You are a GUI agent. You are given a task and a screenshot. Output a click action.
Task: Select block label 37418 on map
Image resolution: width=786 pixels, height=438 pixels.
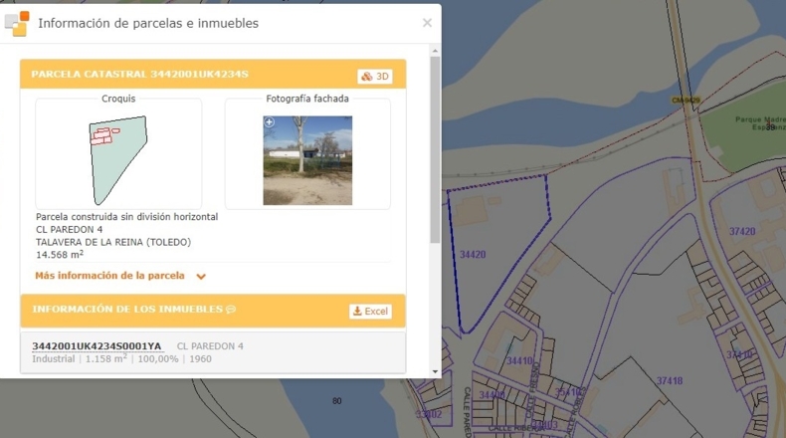pyautogui.click(x=670, y=381)
